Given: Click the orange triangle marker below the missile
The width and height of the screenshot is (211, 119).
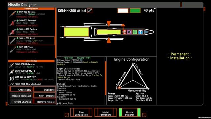Looking at the screenshot, I should pyautogui.click(x=109, y=40).
